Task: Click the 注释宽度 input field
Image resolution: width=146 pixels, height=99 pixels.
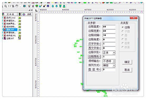Action: (x=109, y=31)
